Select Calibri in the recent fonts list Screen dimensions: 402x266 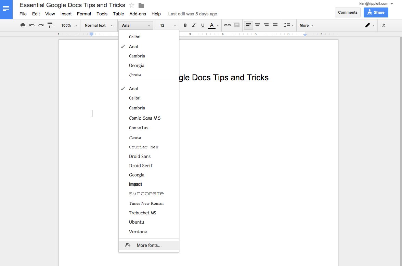tap(149, 37)
